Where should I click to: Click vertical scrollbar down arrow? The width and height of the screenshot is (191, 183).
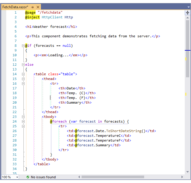187,172
